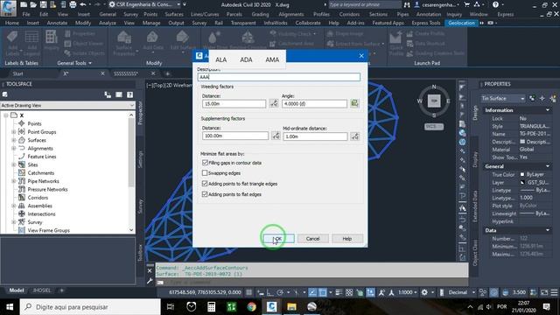This screenshot has width=560, height=315.
Task: Click the Layer color swatch GST_SU
Action: pyautogui.click(x=521, y=182)
